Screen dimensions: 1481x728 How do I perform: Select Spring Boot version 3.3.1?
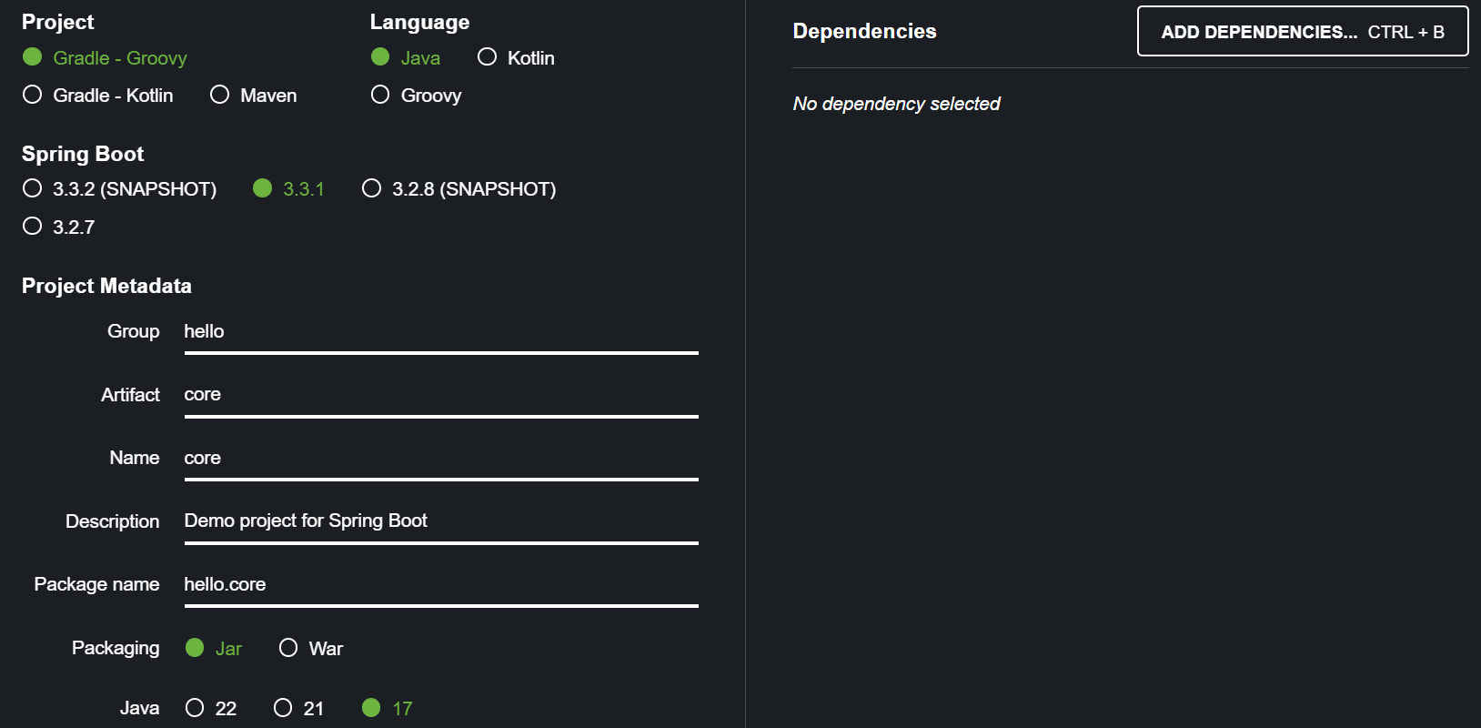(263, 188)
